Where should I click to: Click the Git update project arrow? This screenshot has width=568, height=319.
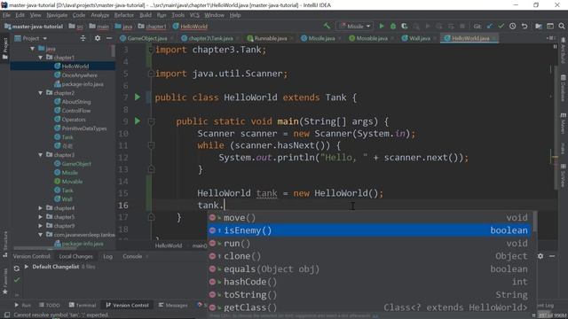[x=490, y=26]
